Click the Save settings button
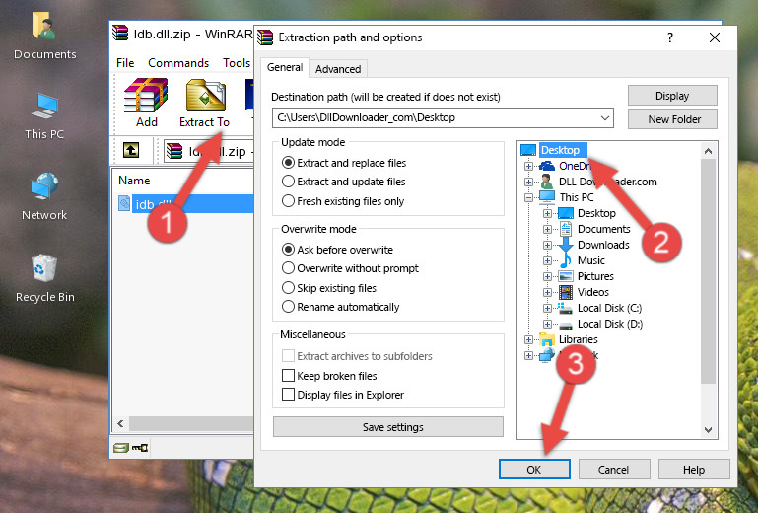The height and width of the screenshot is (513, 758). click(x=388, y=427)
